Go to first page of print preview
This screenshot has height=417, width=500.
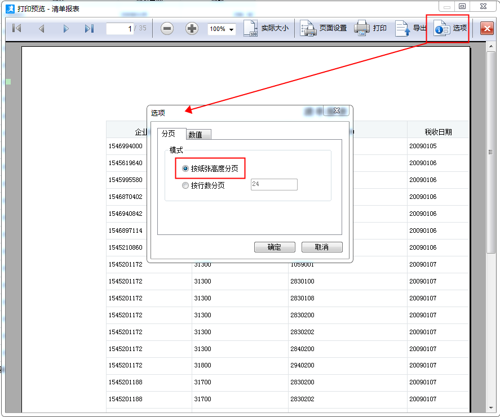[17, 28]
